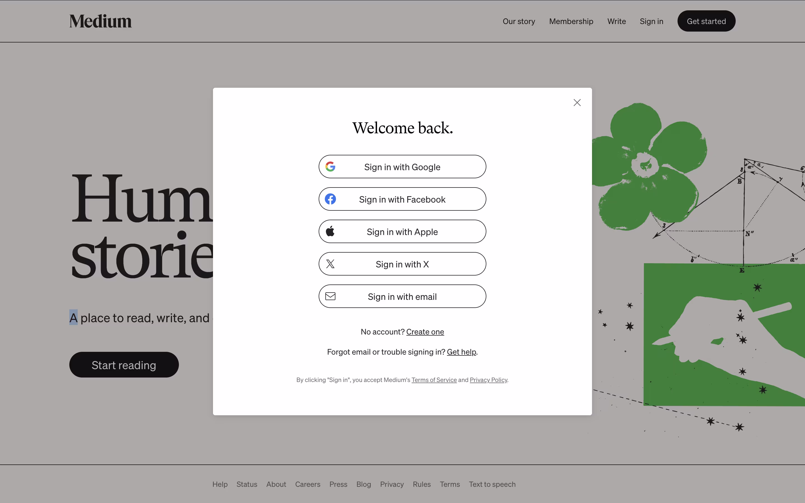805x503 pixels.
Task: Click the Google logo icon
Action: coord(330,167)
